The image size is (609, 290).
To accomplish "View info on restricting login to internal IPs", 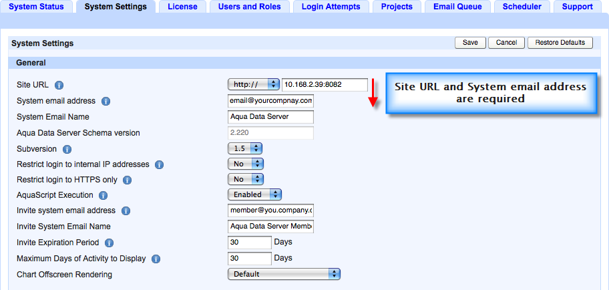I will pyautogui.click(x=159, y=165).
